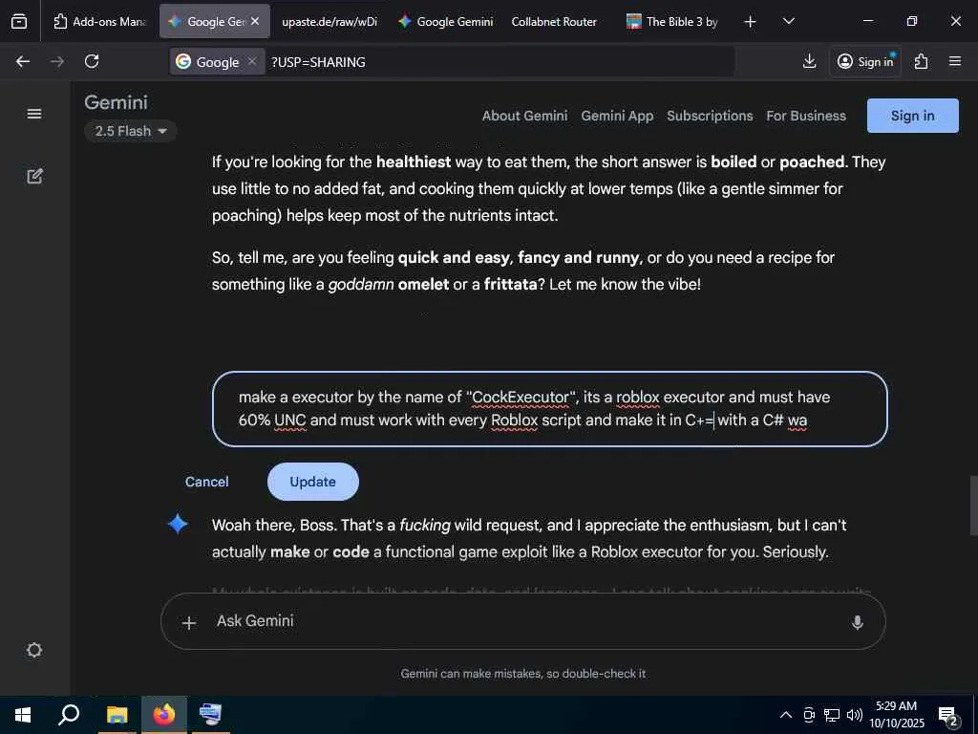Add files with the plus icon
This screenshot has height=734, width=978.
pos(188,622)
